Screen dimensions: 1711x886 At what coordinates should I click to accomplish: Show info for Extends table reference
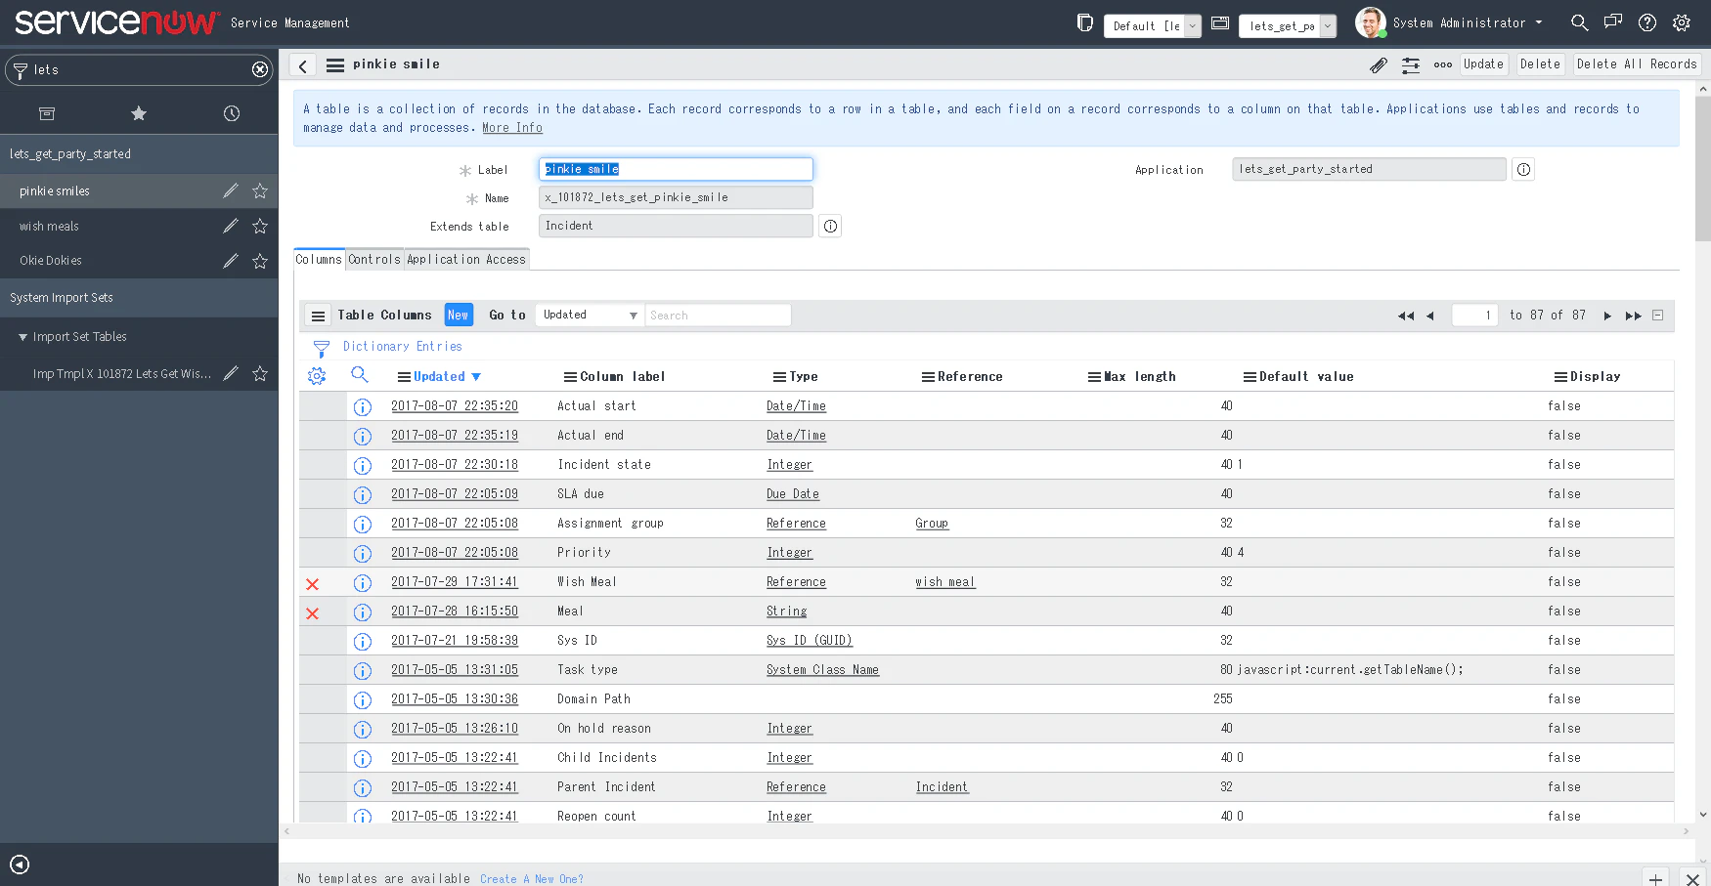pos(830,227)
